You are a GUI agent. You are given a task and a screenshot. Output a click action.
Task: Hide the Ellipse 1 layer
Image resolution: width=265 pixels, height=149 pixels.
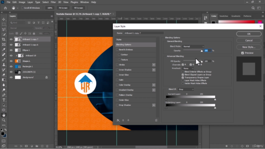11,50
